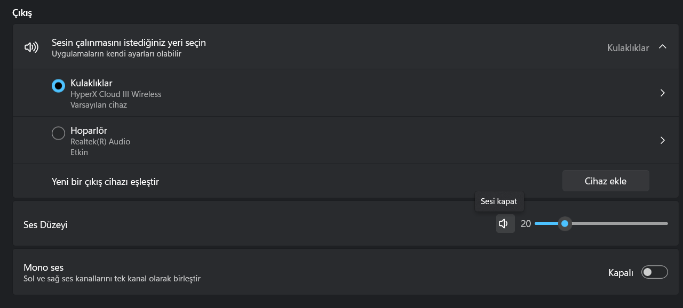Screen dimensions: 683x308
Task: Click the Mono ses title text
Action: point(43,268)
